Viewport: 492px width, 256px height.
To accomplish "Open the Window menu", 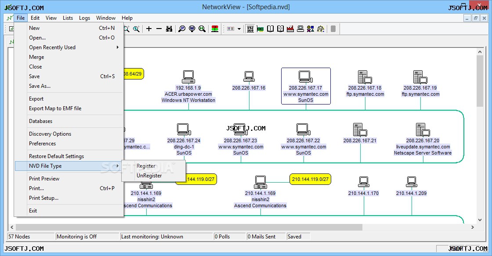I will (106, 18).
